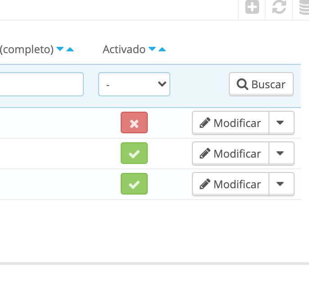
Task: Expand first row's Modificar dropdown arrow
Action: pos(281,123)
